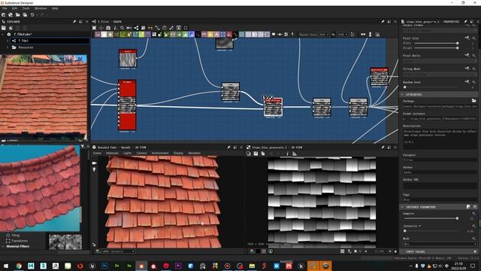Click the timer icon beside Parent Size

coord(352,35)
